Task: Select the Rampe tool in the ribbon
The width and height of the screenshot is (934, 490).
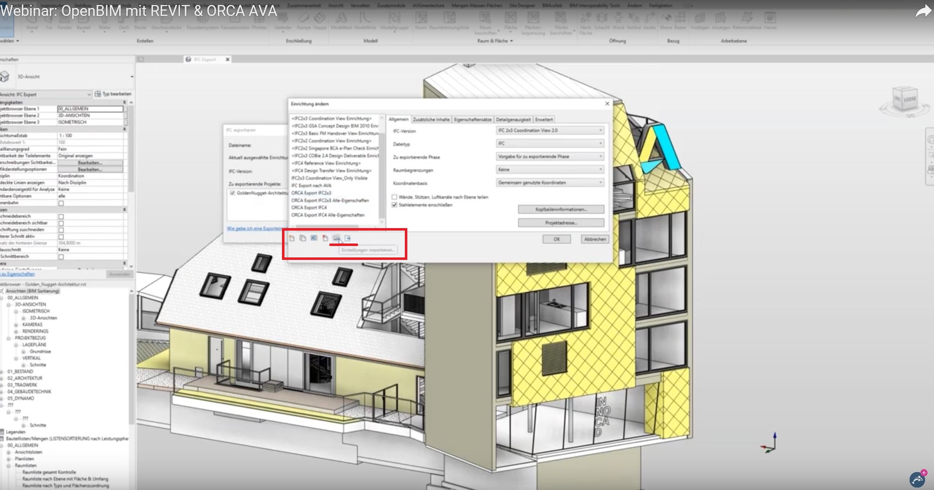Action: click(303, 21)
